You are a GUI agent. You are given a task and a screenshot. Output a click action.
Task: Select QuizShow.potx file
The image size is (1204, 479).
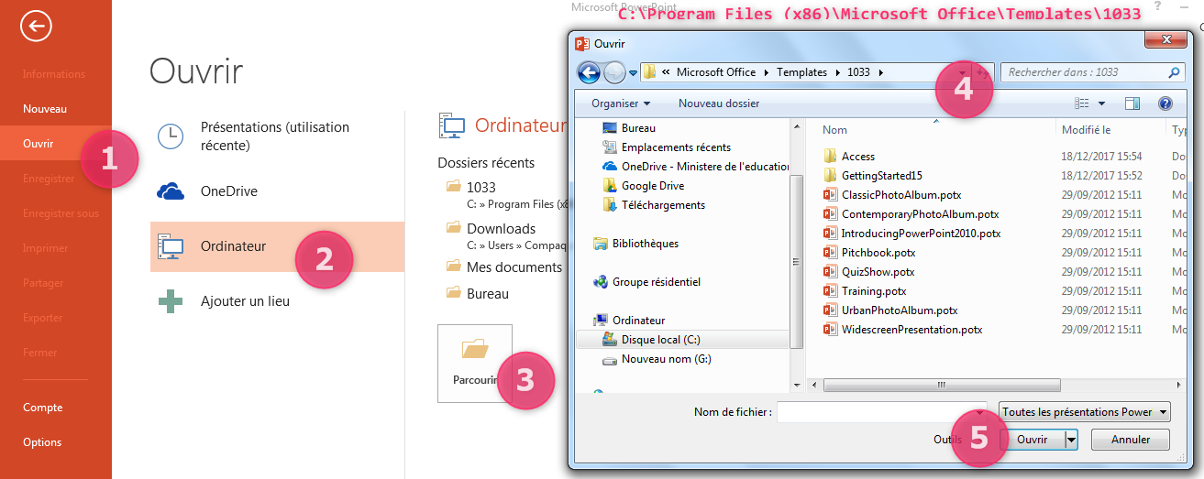878,272
